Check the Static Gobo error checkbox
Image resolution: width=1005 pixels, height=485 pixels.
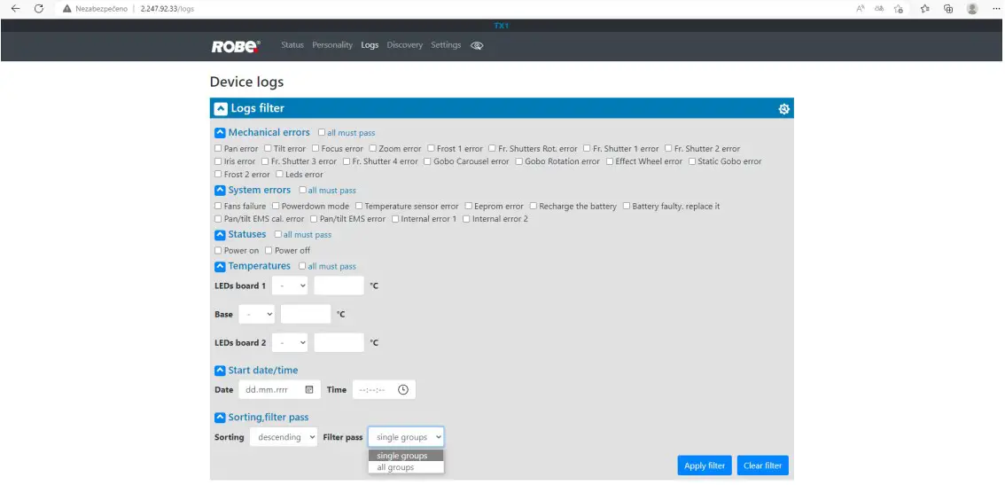coord(692,161)
